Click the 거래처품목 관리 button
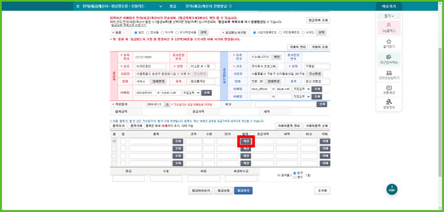The width and height of the screenshot is (444, 212). tap(288, 126)
